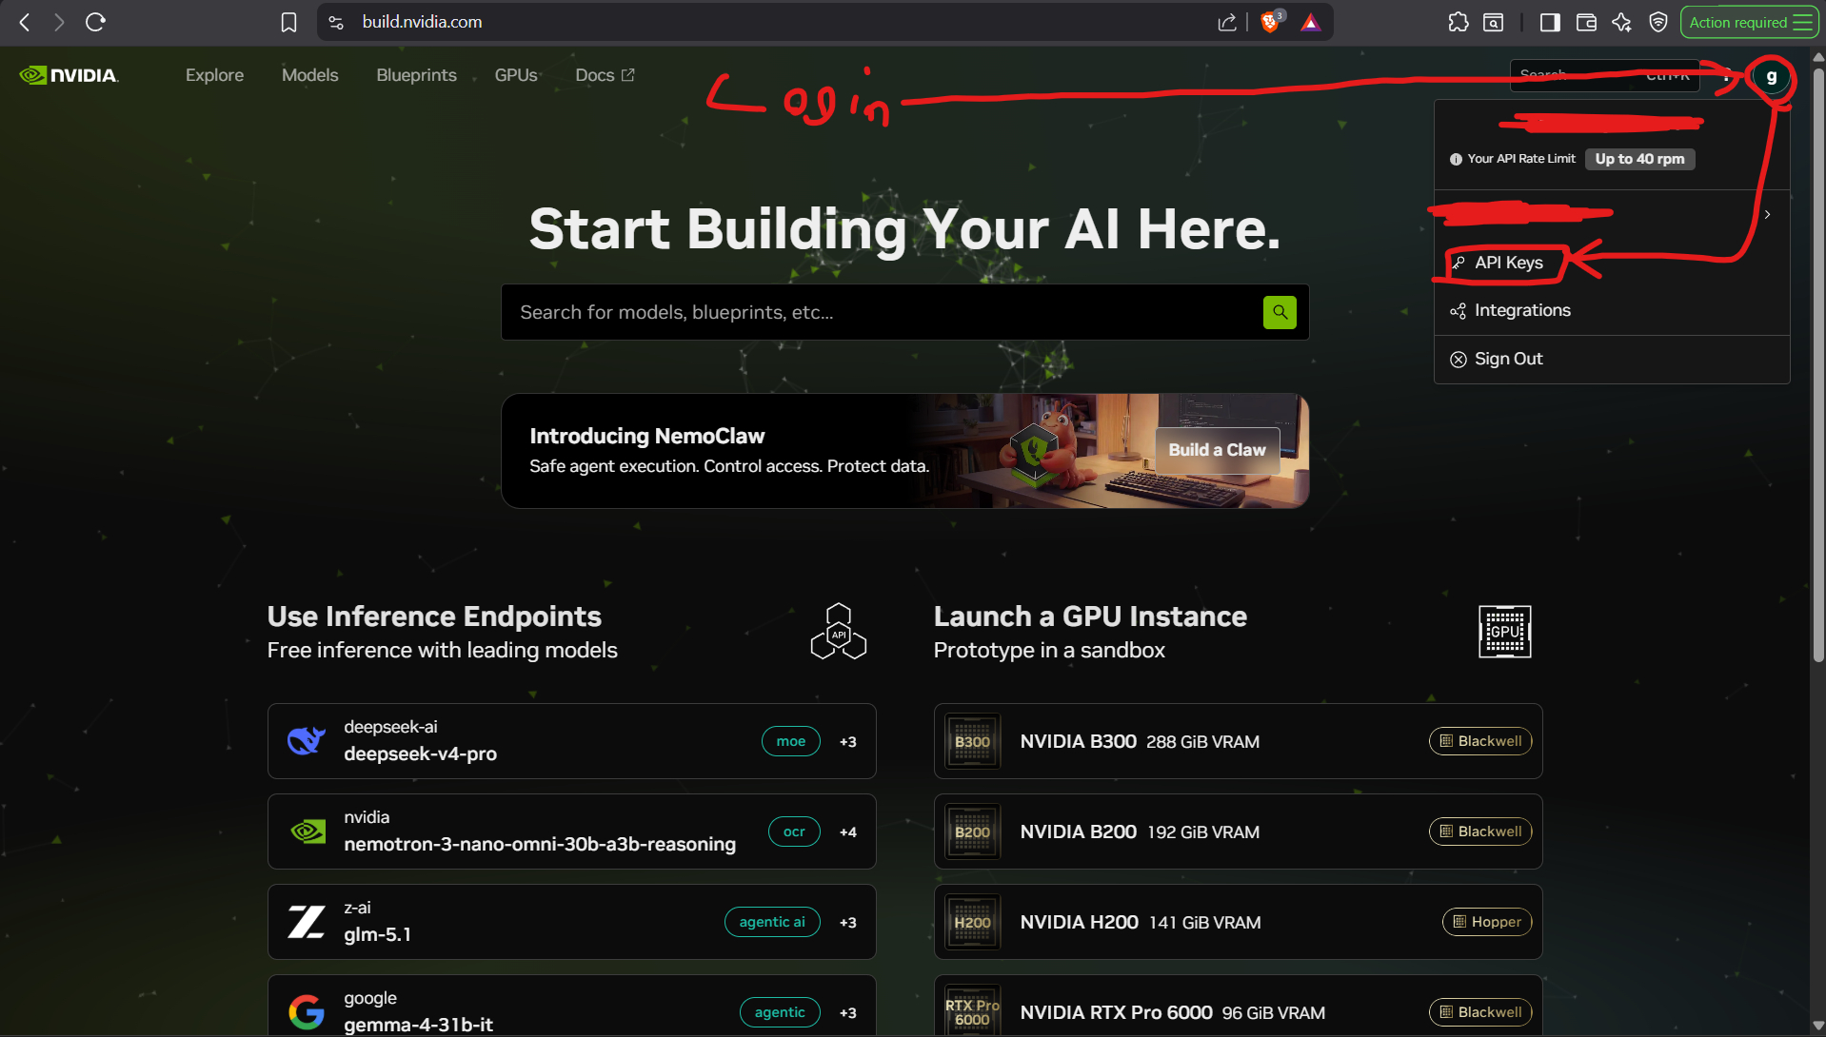Open the nemotron-3-nano-omni-30b-a3b-reasoning card

pos(571,832)
